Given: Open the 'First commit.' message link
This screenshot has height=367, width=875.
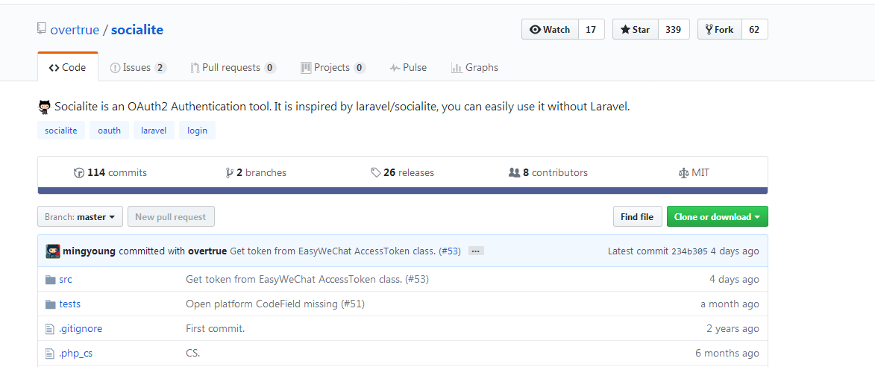Looking at the screenshot, I should pos(216,328).
